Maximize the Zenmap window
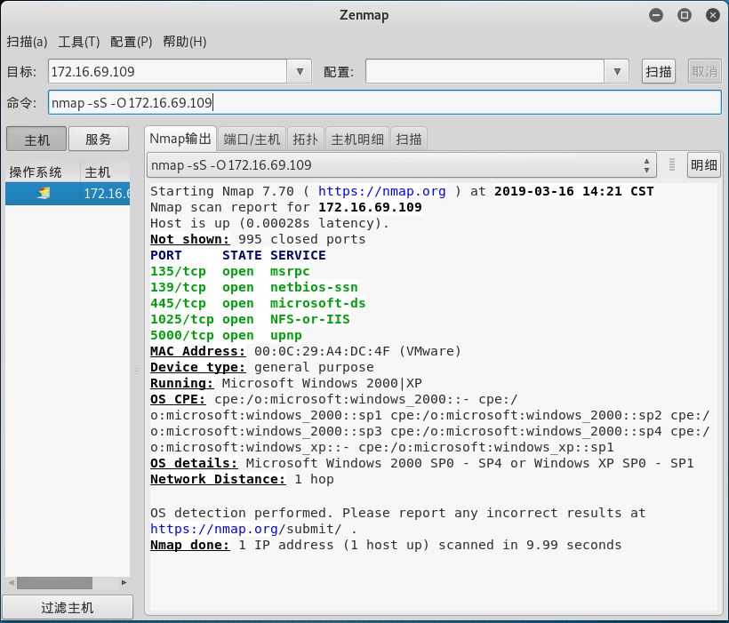Image resolution: width=729 pixels, height=623 pixels. [685, 15]
